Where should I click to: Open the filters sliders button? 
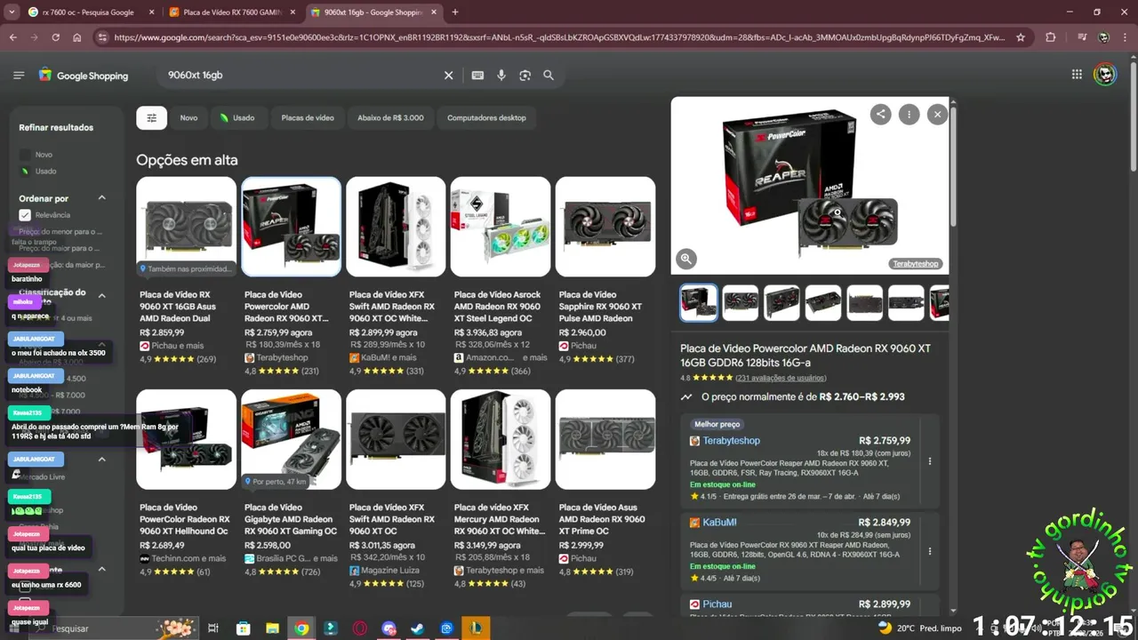[151, 117]
